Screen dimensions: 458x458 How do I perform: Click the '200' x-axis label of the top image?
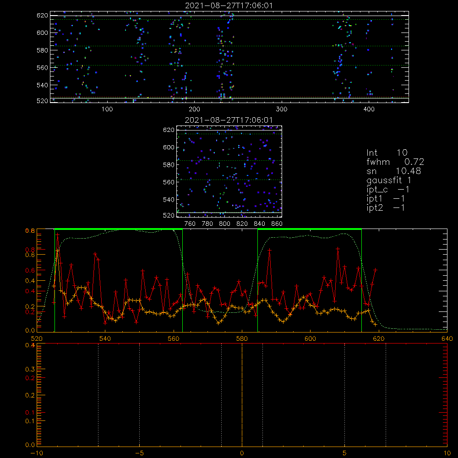194,109
